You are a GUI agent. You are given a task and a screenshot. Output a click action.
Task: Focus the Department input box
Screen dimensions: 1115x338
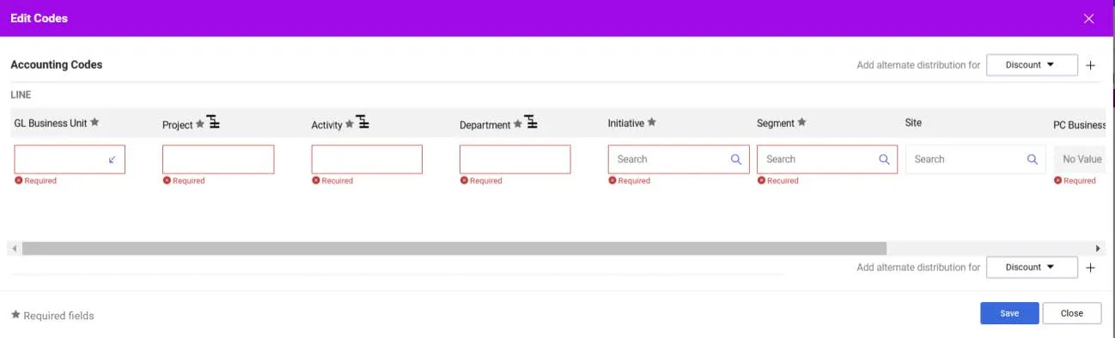click(515, 160)
